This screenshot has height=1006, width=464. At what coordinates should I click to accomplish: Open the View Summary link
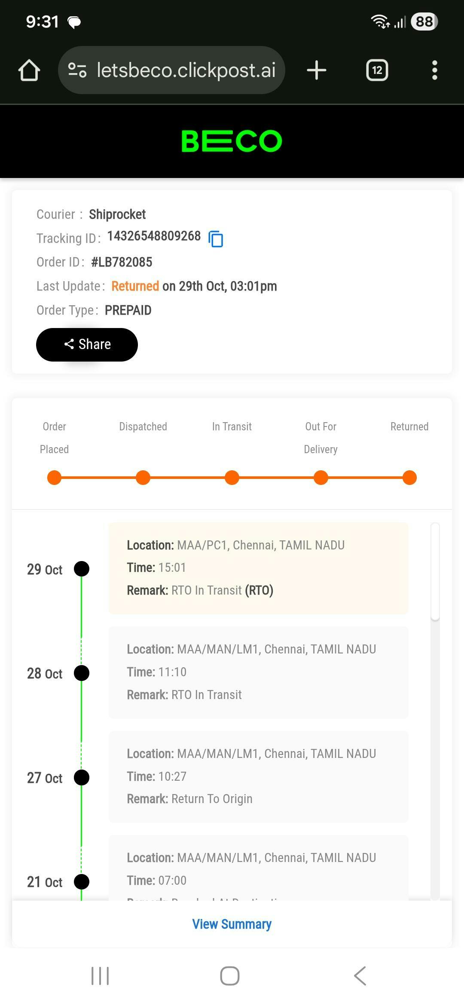tap(232, 924)
